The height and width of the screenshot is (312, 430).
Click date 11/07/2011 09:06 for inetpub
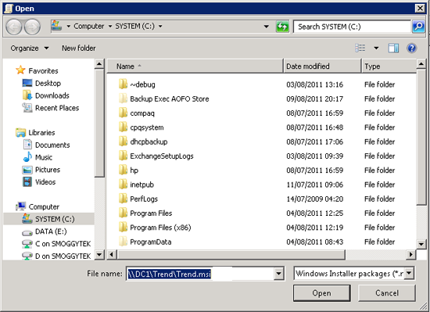pyautogui.click(x=314, y=185)
